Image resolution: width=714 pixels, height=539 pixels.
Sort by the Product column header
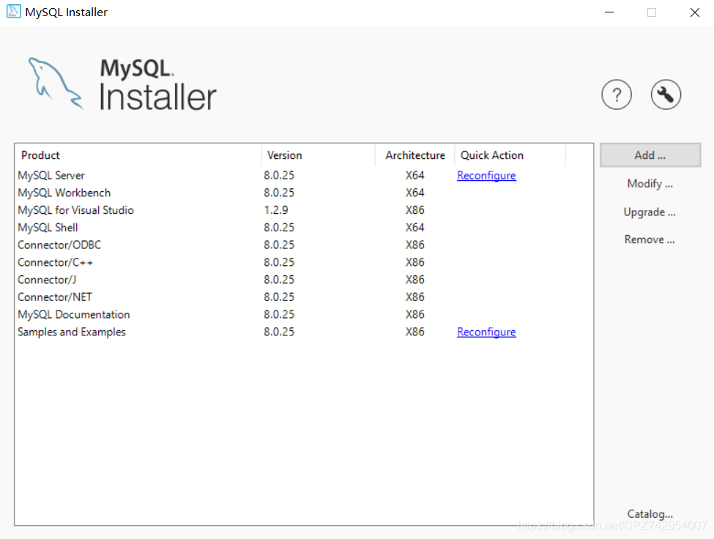[x=138, y=155]
